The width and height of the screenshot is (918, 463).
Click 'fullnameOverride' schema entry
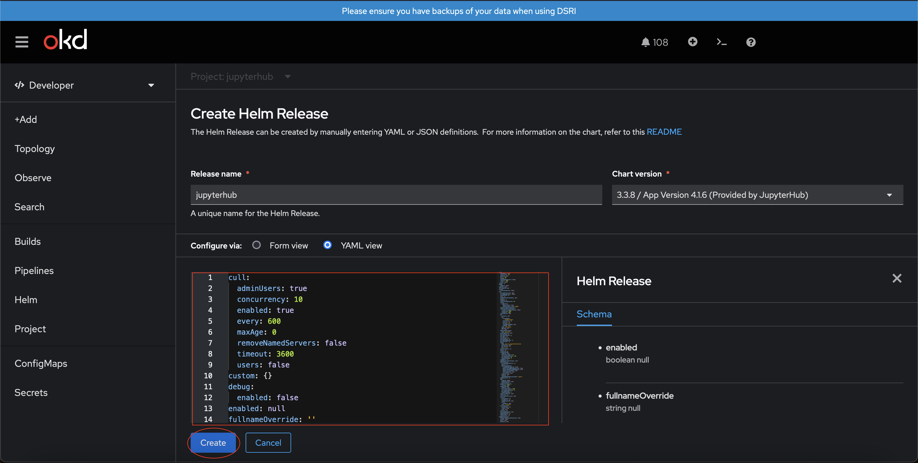(639, 396)
